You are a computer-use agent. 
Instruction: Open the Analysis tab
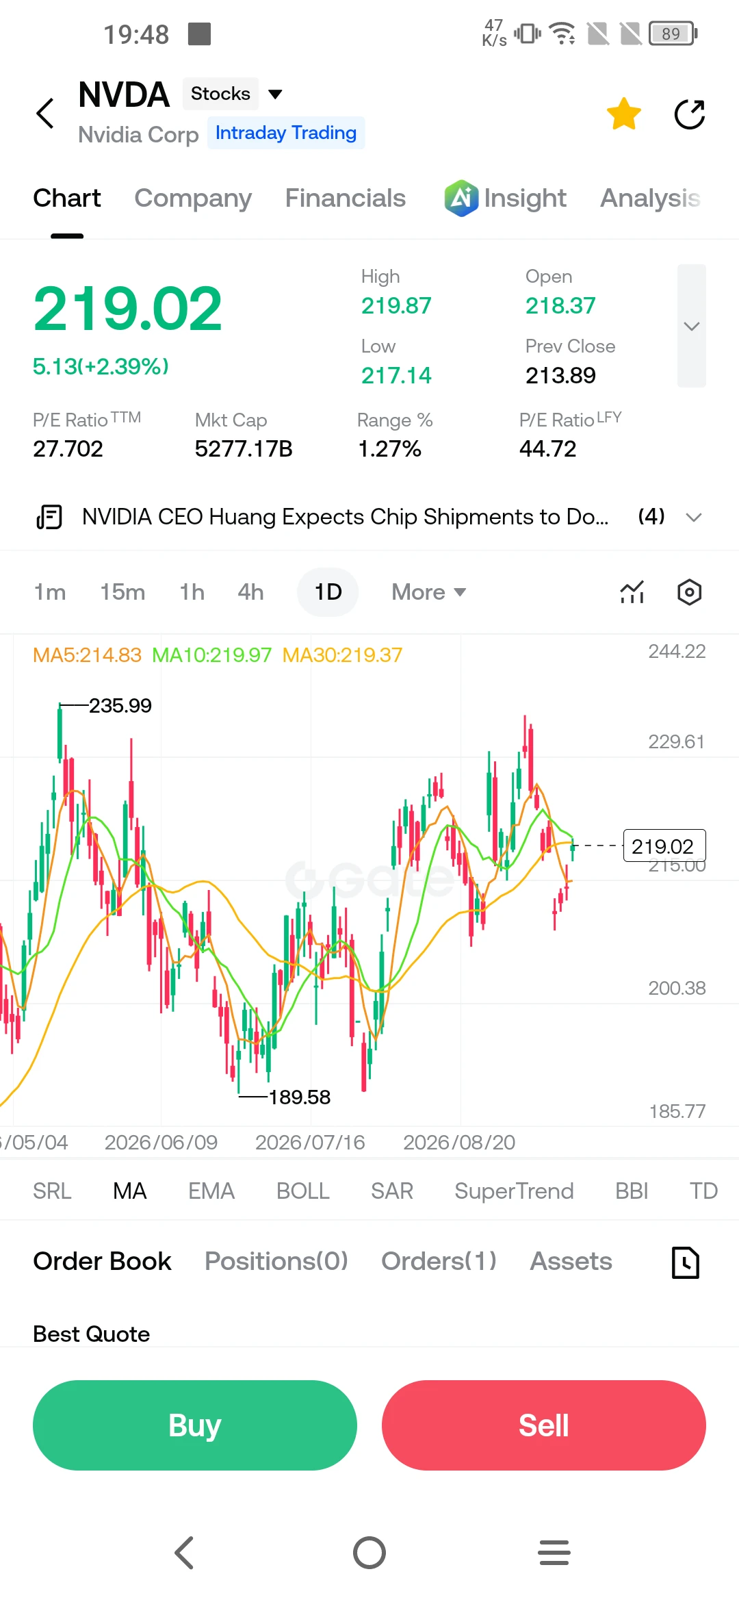[651, 198]
